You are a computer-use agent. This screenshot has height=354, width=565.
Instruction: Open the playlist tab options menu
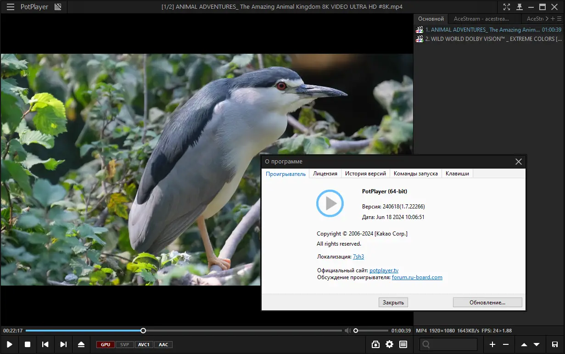[x=559, y=19]
